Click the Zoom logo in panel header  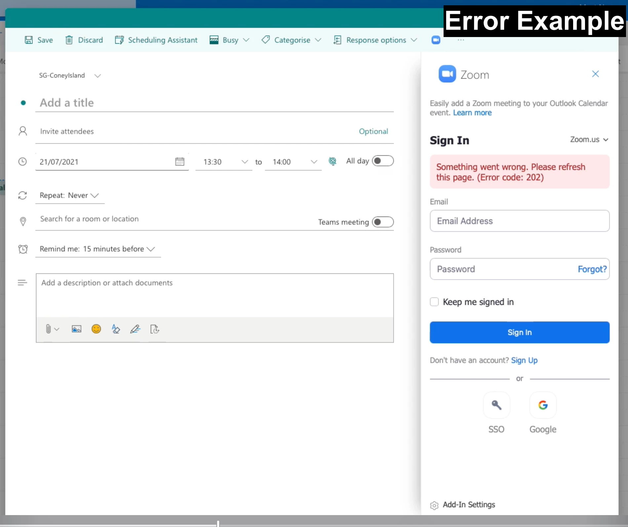(x=447, y=74)
